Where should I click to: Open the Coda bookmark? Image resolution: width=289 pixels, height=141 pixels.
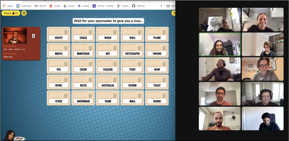[x=55, y=6]
